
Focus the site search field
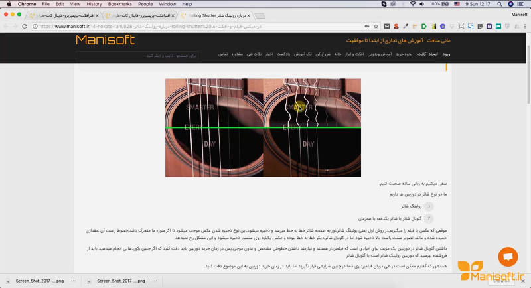(137, 56)
